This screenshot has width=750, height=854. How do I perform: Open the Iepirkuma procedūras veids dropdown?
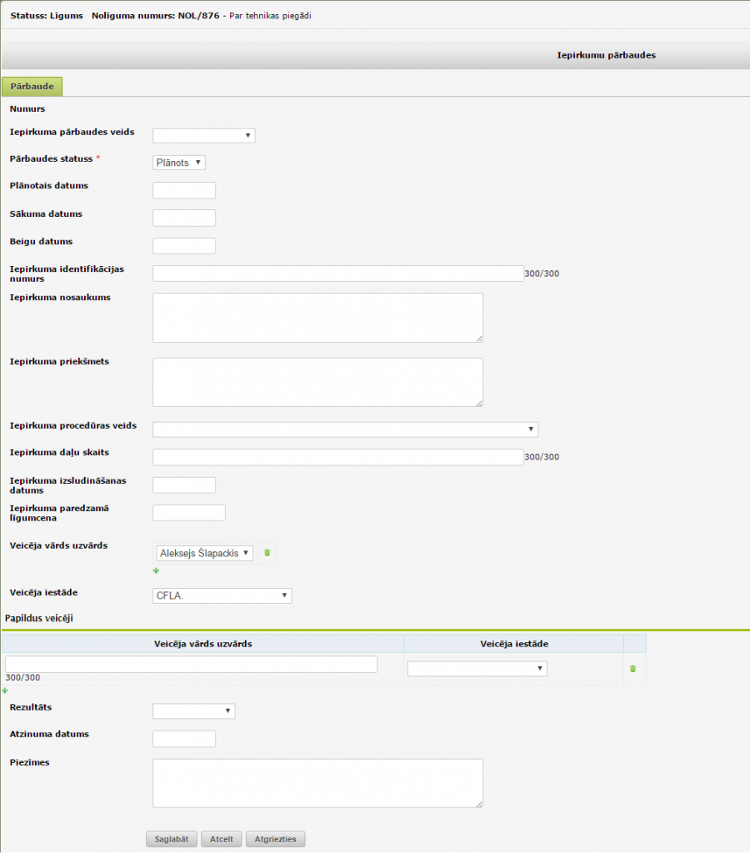345,430
